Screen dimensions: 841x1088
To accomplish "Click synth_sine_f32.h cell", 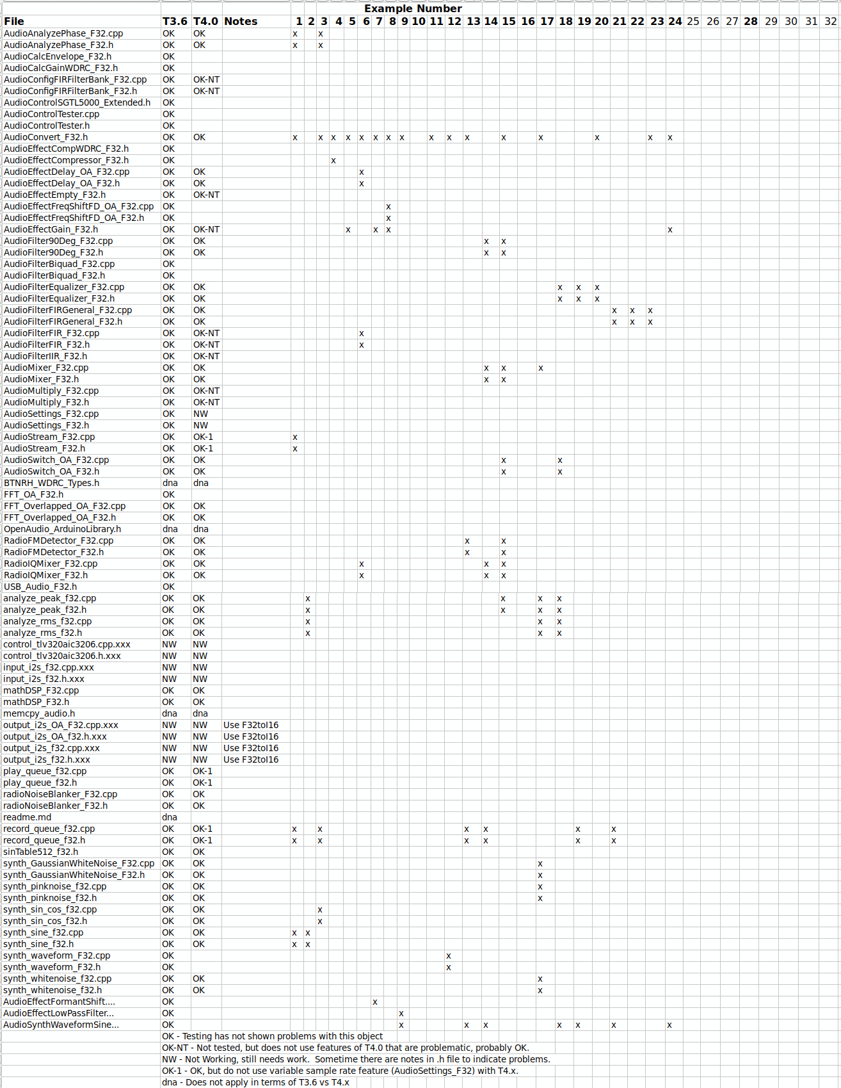I will (x=81, y=944).
